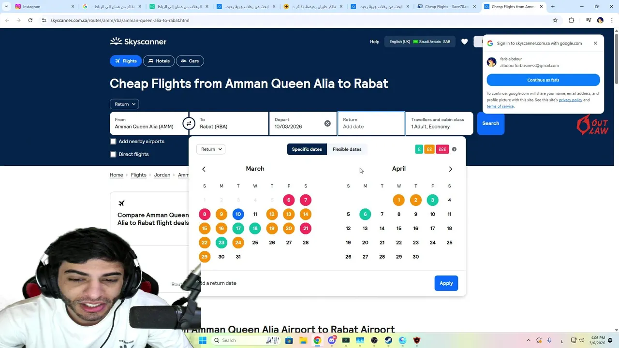Viewport: 619px width, 348px height.
Task: Click the Skyscanner logo
Action: [138, 42]
